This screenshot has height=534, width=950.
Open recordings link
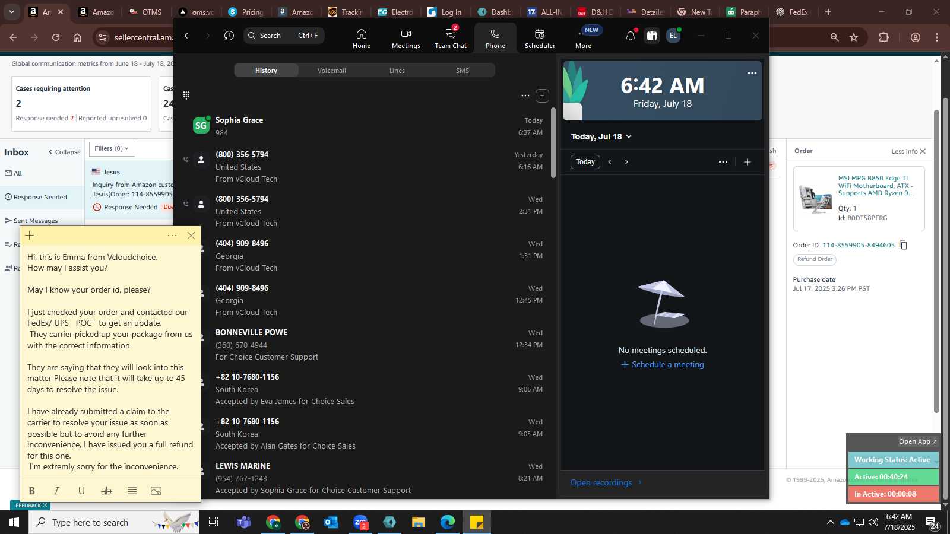click(x=606, y=482)
